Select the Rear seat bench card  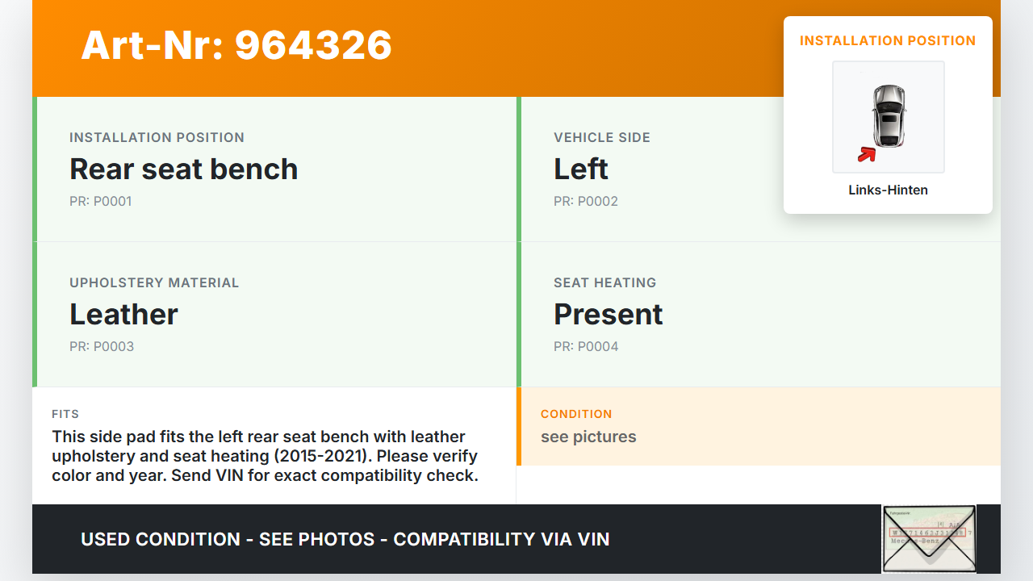[x=274, y=169]
